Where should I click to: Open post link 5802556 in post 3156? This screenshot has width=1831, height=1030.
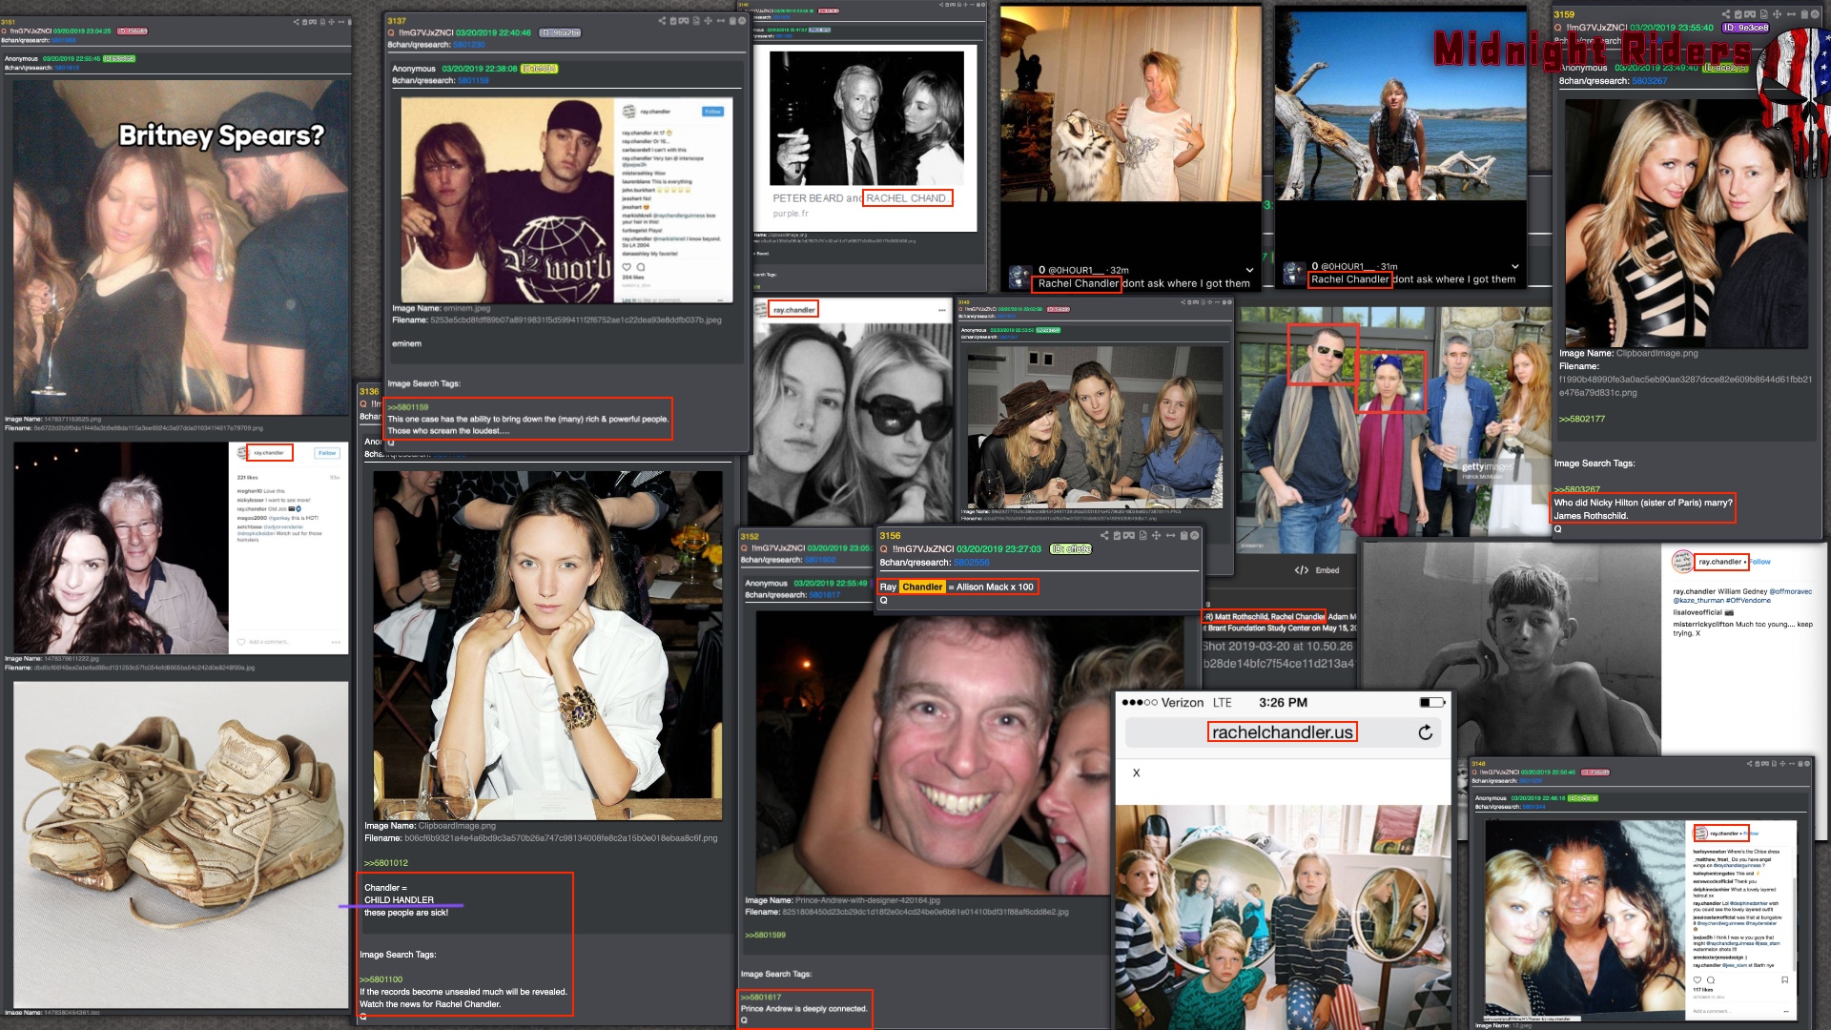(x=972, y=563)
